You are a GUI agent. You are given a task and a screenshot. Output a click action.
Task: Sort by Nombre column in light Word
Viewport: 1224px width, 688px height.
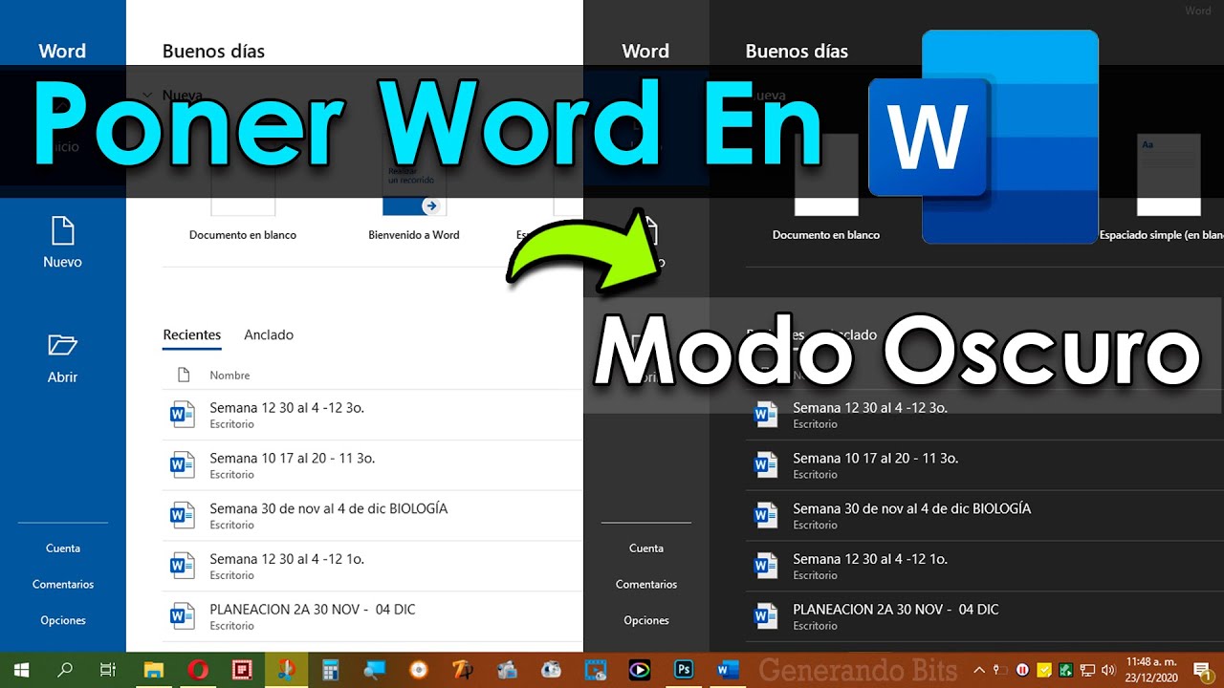click(x=229, y=376)
